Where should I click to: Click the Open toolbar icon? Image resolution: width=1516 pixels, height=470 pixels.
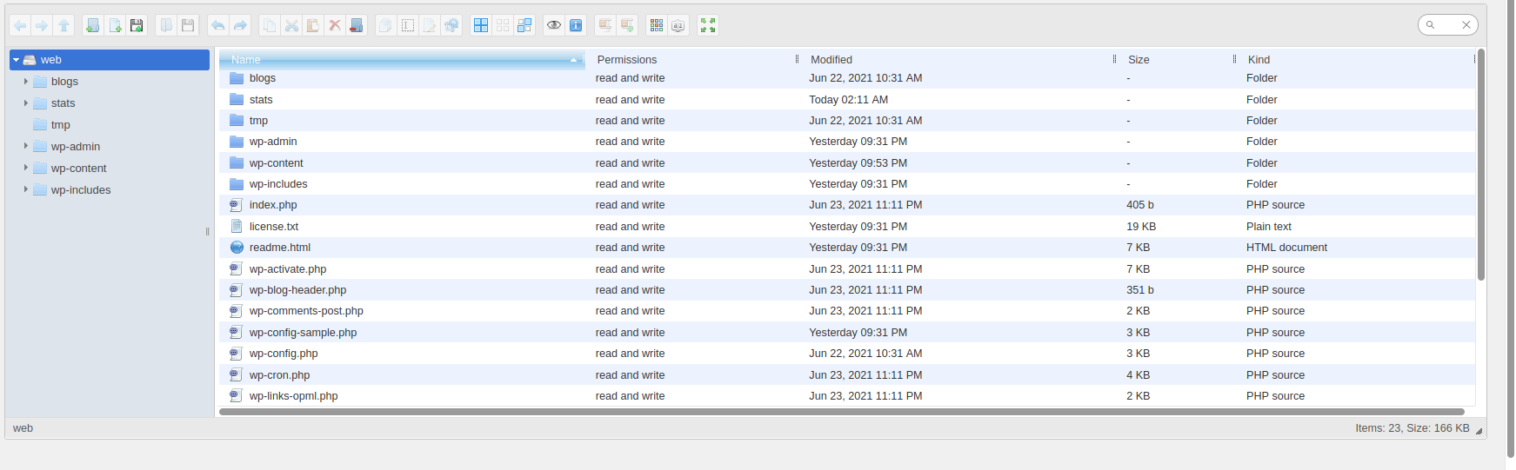tap(166, 25)
